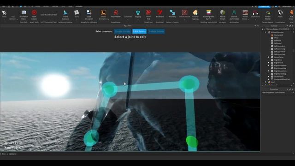
Task: Open the UGC Thumbnail Tool
Action: pyautogui.click(x=48, y=15)
